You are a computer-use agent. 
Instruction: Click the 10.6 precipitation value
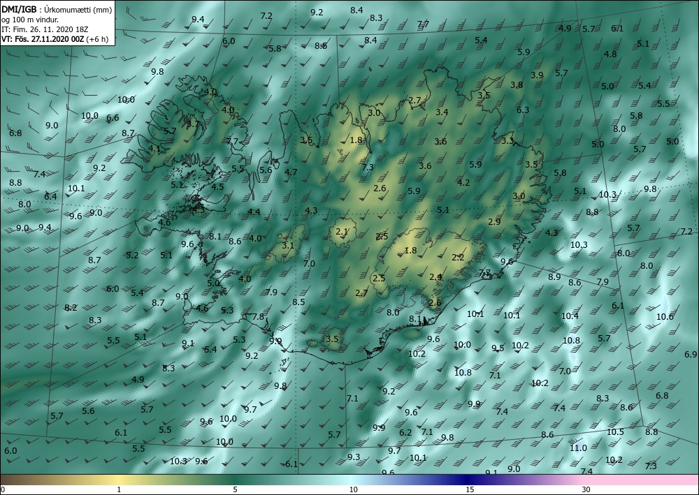pyautogui.click(x=665, y=316)
